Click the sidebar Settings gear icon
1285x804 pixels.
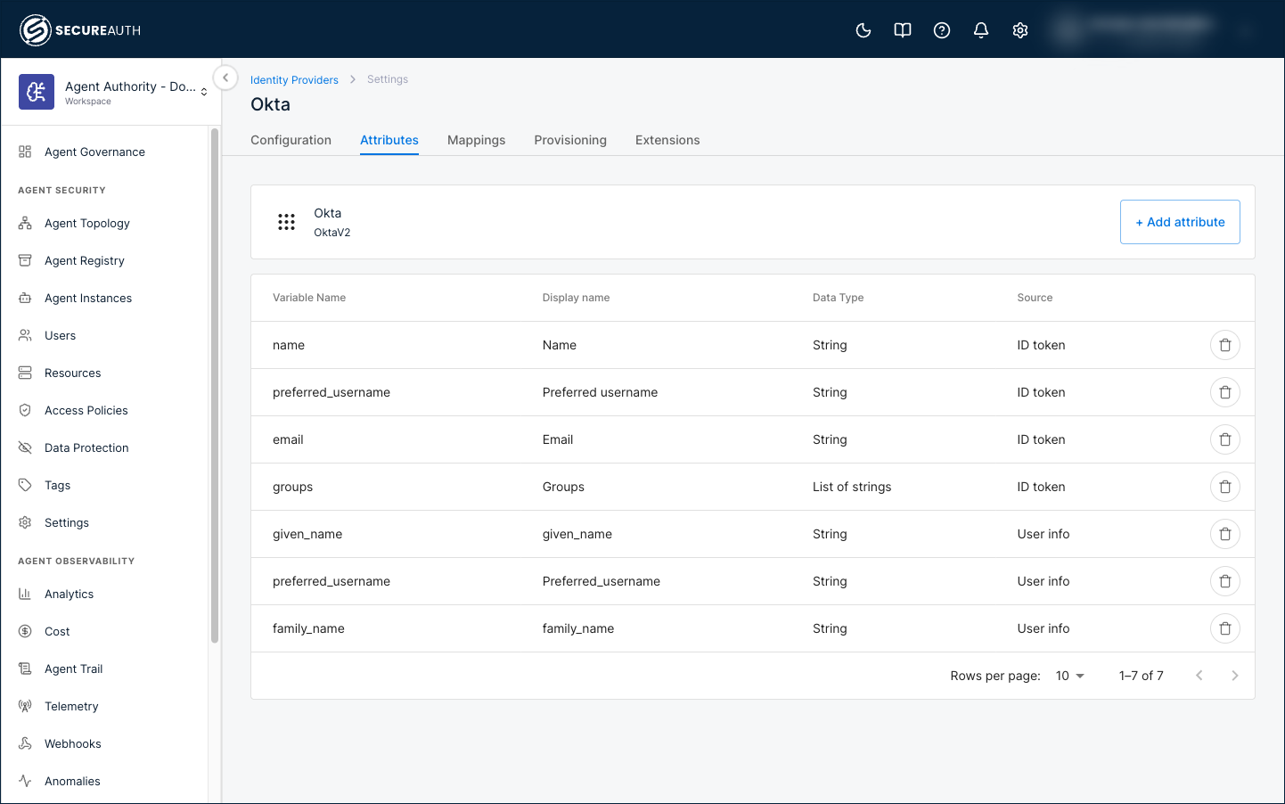point(25,523)
